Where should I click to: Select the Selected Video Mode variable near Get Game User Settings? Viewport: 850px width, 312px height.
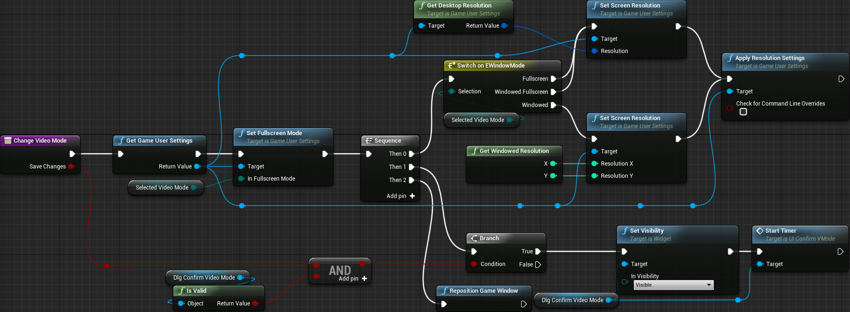tap(166, 188)
